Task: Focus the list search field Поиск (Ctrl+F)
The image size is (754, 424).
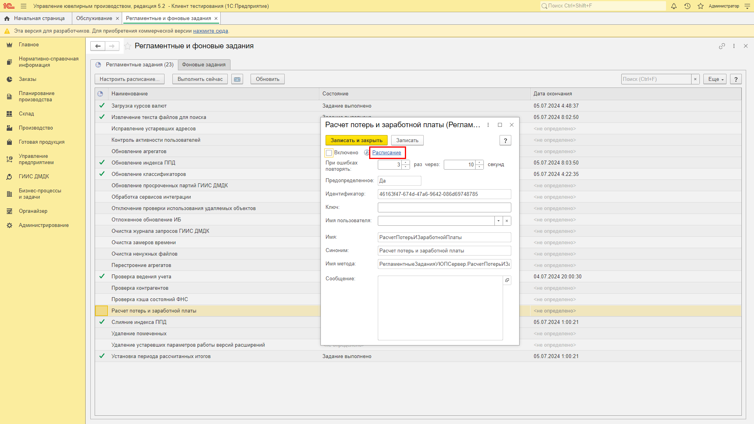Action: tap(656, 79)
